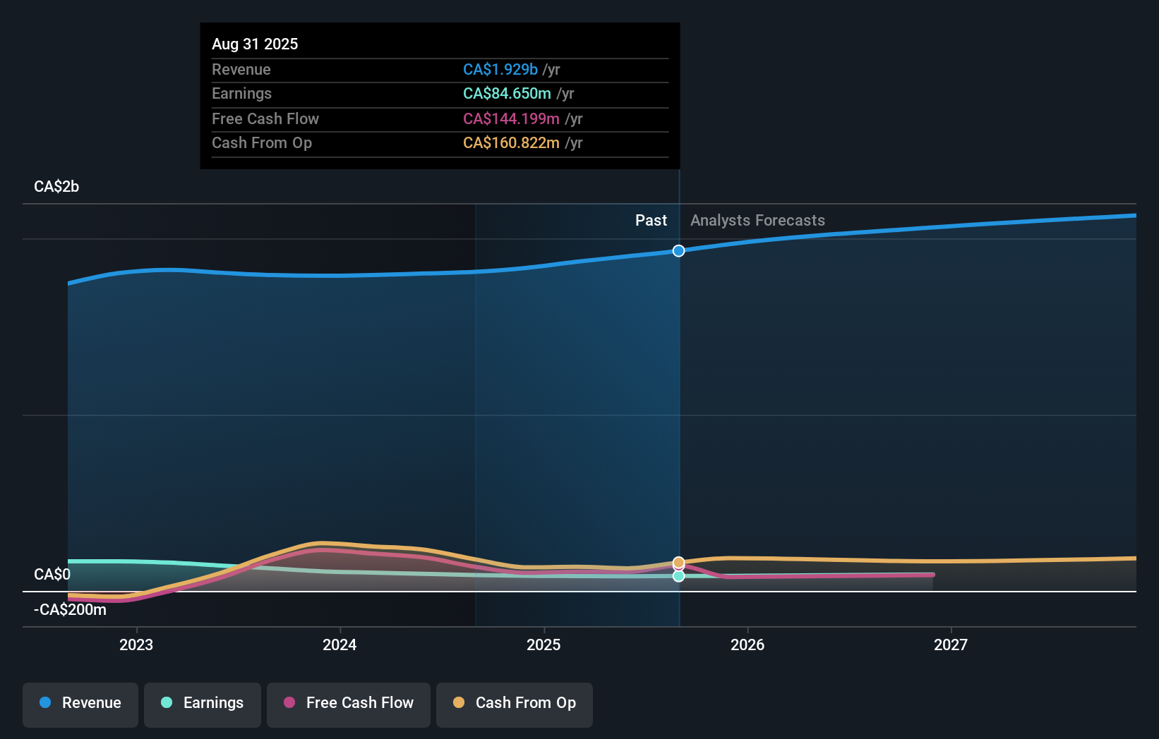Toggle the Earnings series visibility
The width and height of the screenshot is (1159, 739).
[x=202, y=704]
